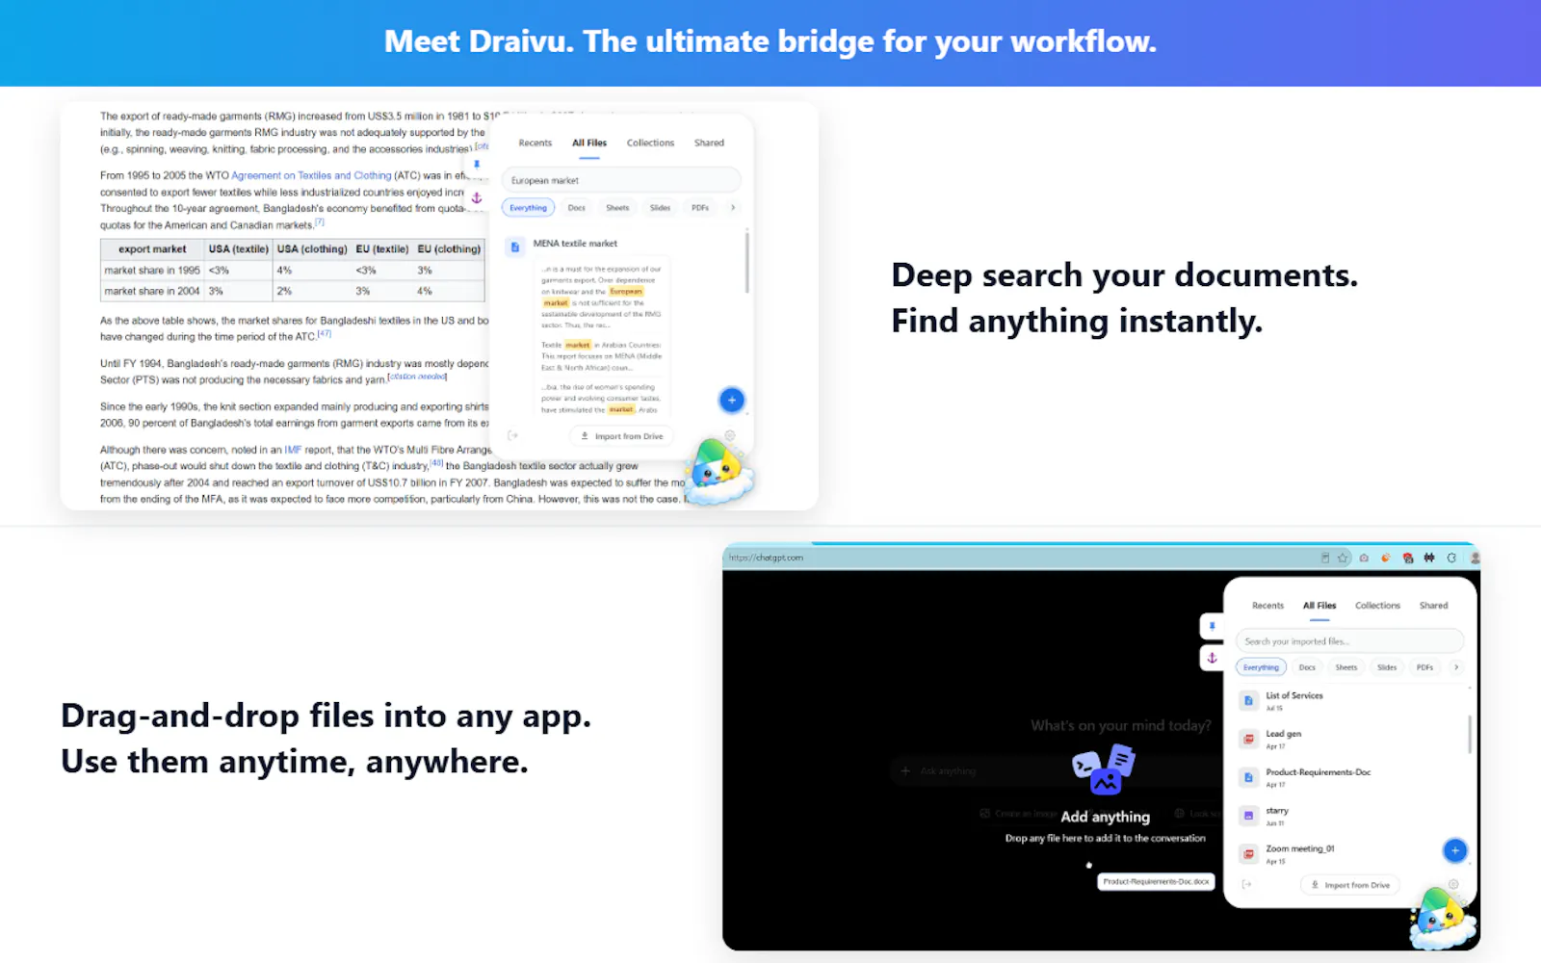
Task: Click the market share in 1995 table cell
Action: coord(152,271)
